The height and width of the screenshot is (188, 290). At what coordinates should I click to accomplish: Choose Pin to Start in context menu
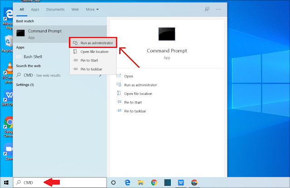93,60
